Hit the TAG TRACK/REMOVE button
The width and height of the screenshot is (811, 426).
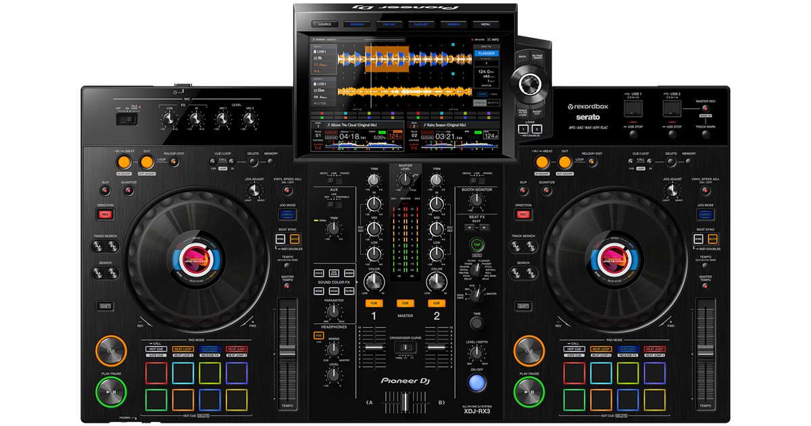point(538,58)
